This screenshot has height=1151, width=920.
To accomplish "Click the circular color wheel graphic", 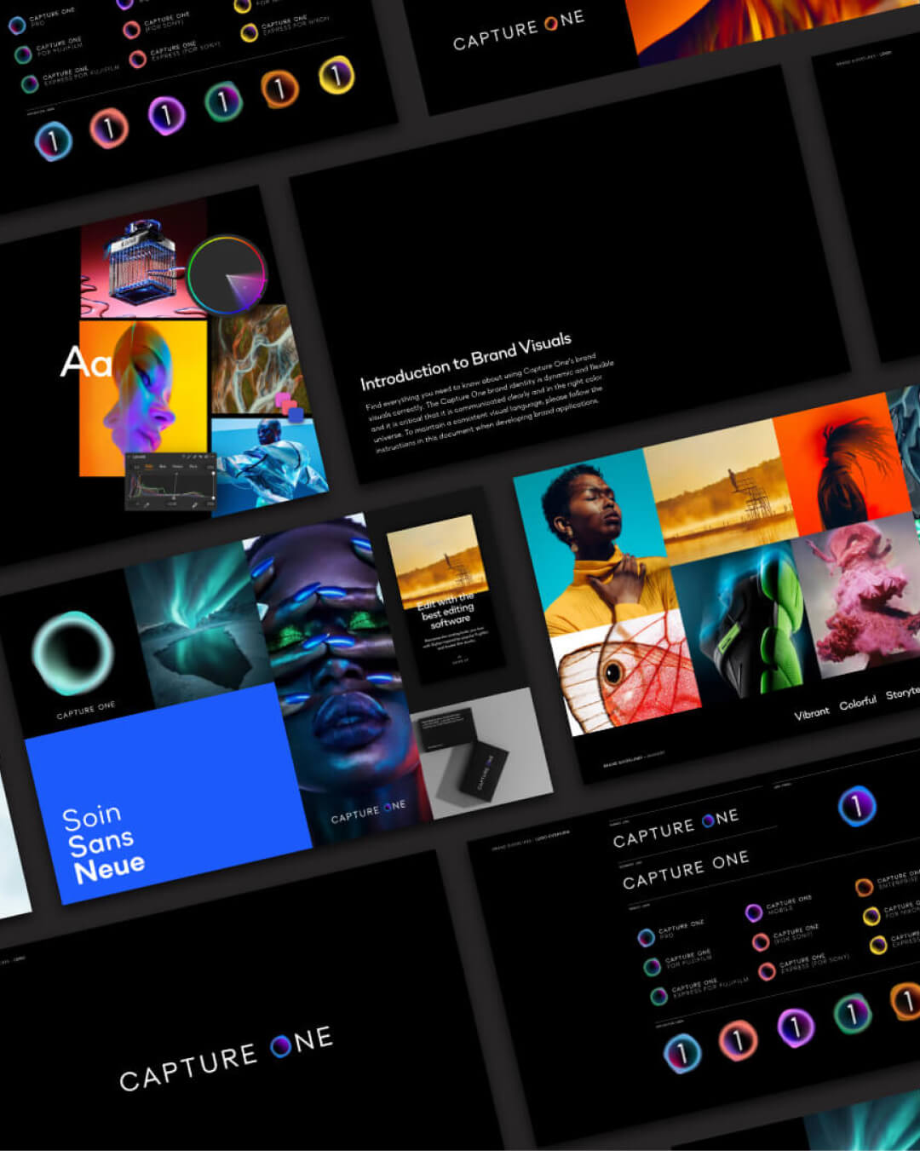I will 227,275.
